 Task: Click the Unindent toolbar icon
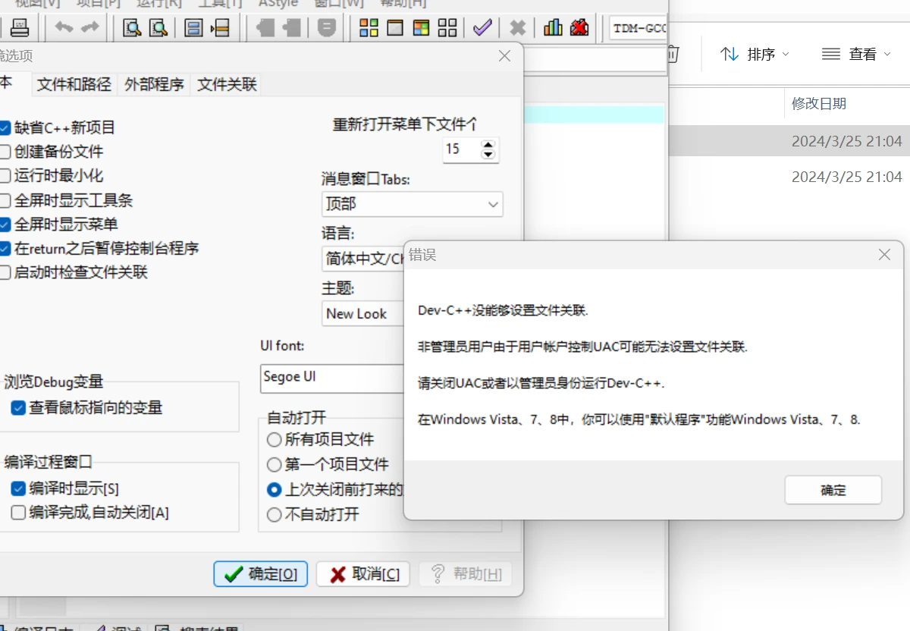[x=291, y=29]
